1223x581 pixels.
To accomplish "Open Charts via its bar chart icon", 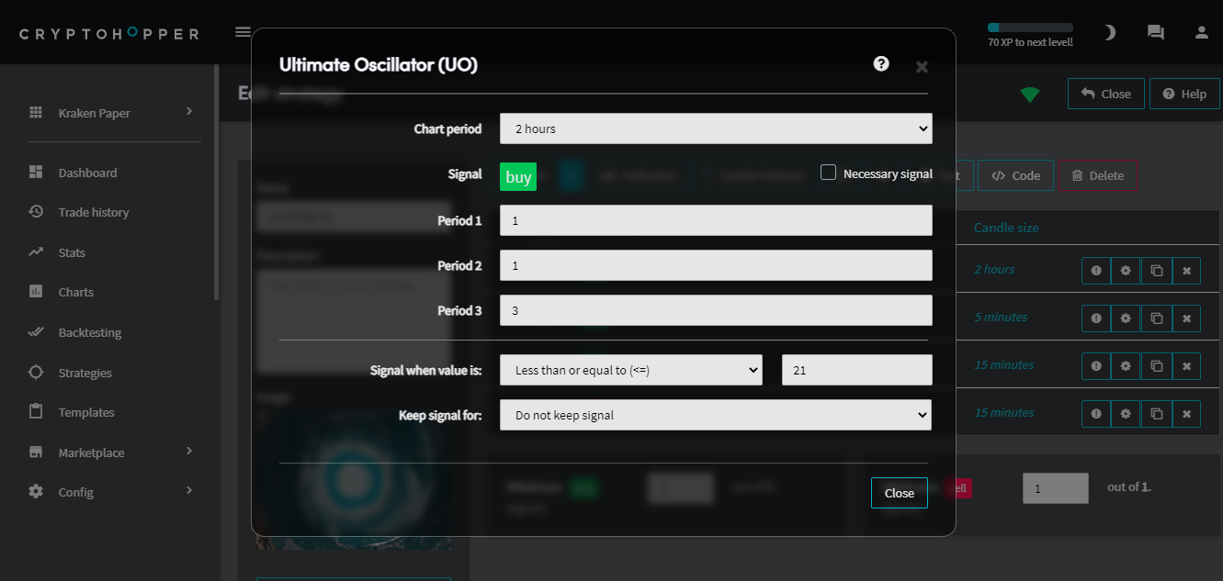I will 36,292.
